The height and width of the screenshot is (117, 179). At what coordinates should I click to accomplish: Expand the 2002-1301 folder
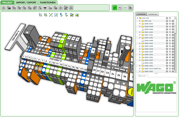tap(140, 66)
